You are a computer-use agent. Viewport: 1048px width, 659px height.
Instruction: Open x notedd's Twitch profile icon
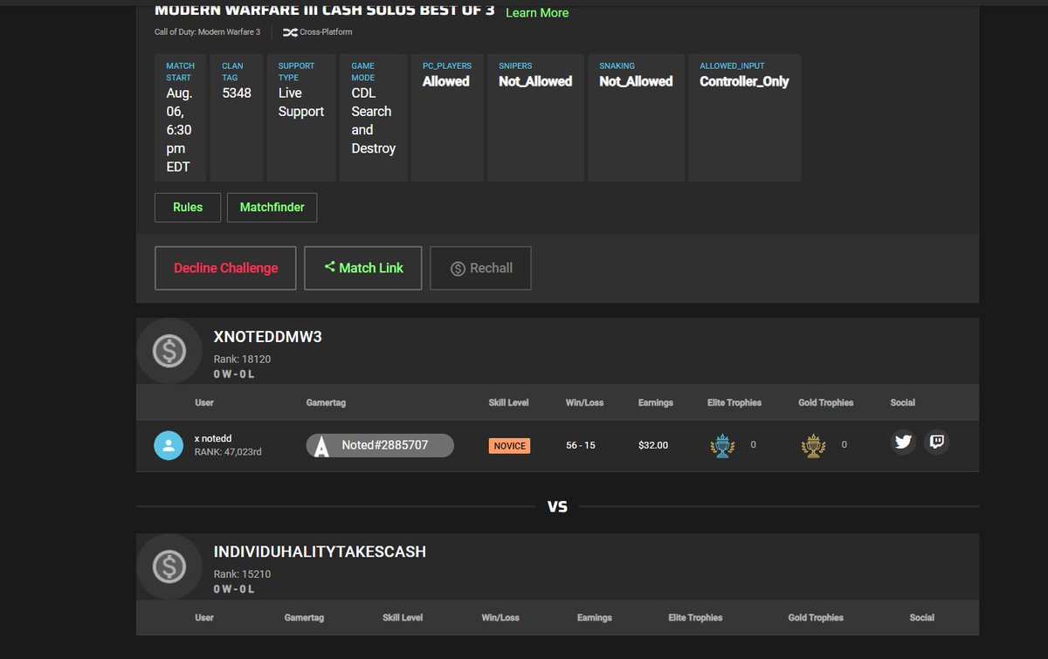tap(937, 443)
